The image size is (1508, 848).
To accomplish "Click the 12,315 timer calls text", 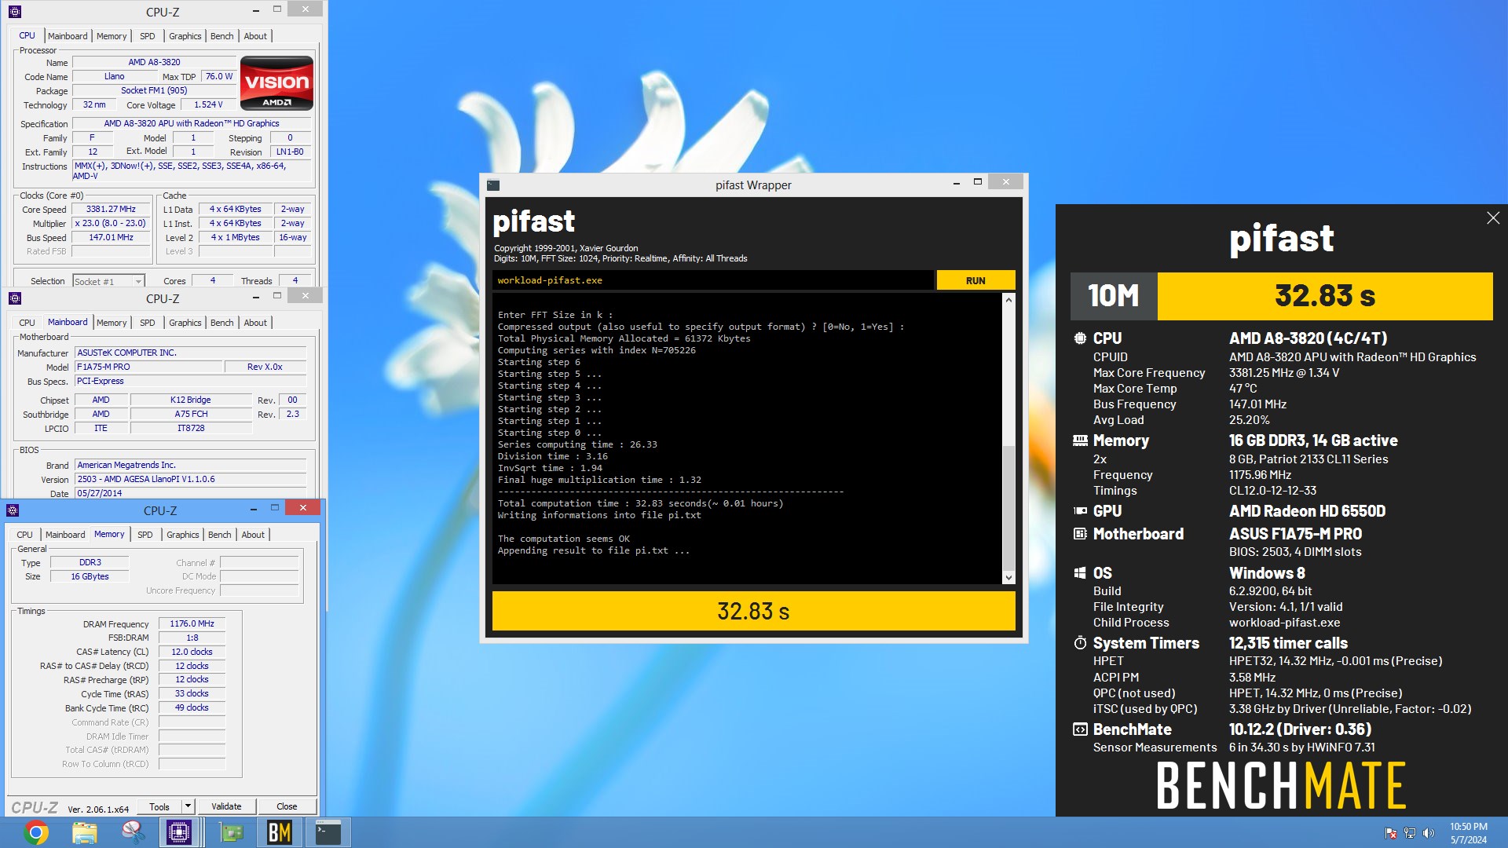I will (1288, 643).
